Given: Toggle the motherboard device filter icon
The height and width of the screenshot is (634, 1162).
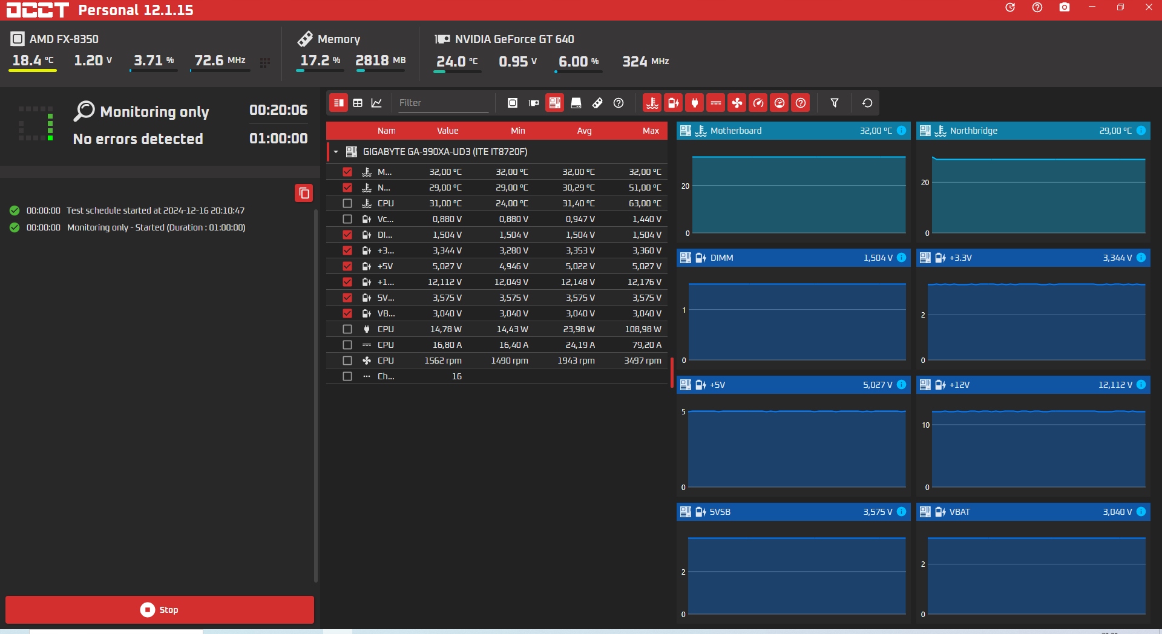Looking at the screenshot, I should (555, 103).
